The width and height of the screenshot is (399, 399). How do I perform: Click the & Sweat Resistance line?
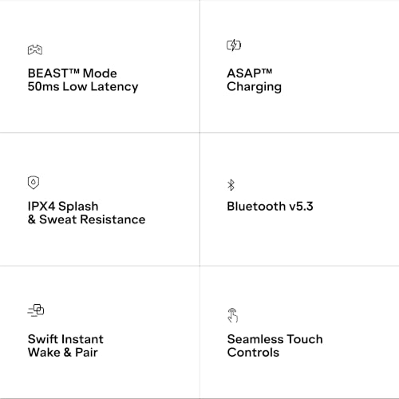(x=87, y=219)
